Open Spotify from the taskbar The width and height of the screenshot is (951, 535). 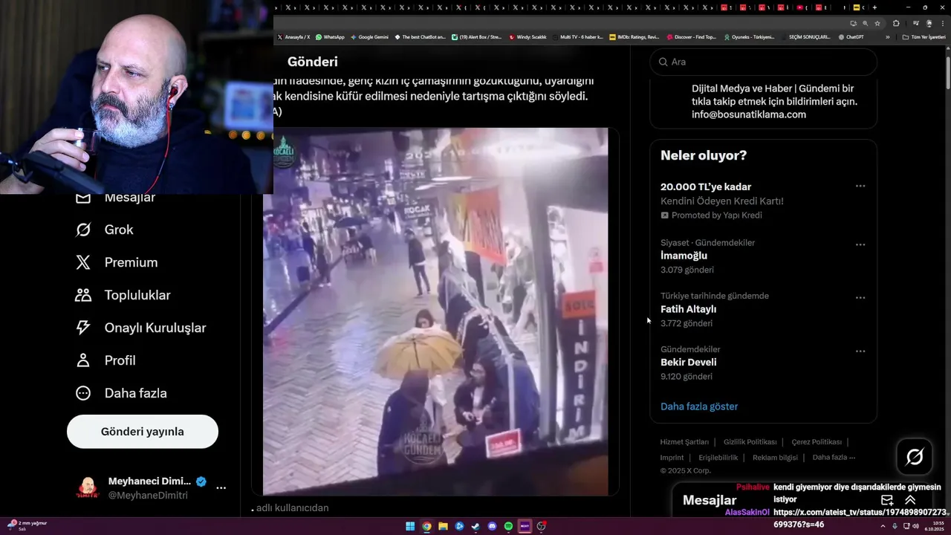(508, 526)
